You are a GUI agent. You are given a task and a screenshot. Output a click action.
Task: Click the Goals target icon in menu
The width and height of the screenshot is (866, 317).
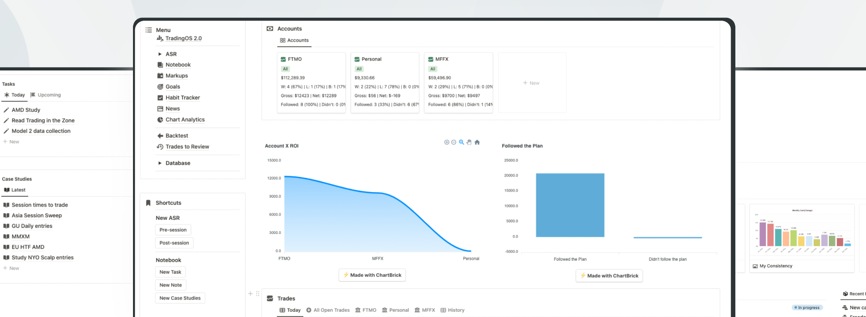160,87
